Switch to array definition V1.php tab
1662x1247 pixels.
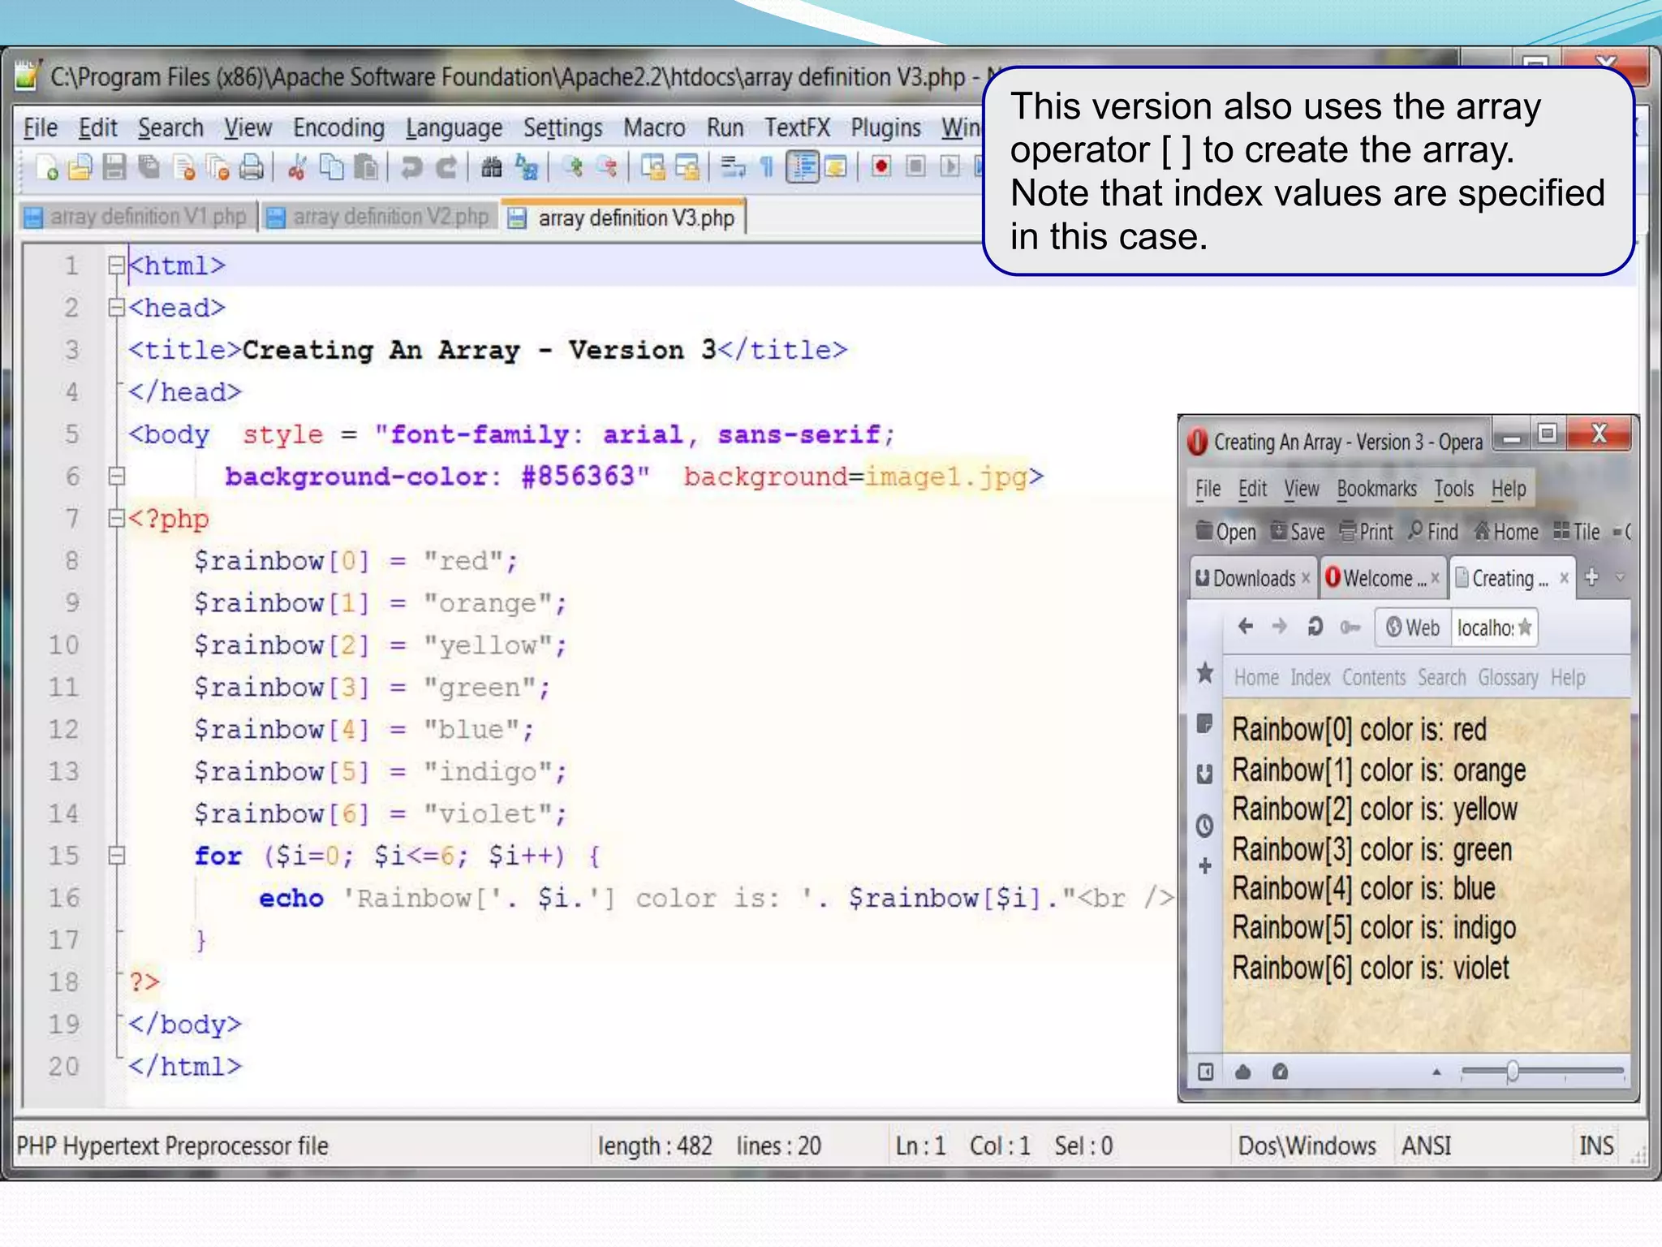(136, 217)
